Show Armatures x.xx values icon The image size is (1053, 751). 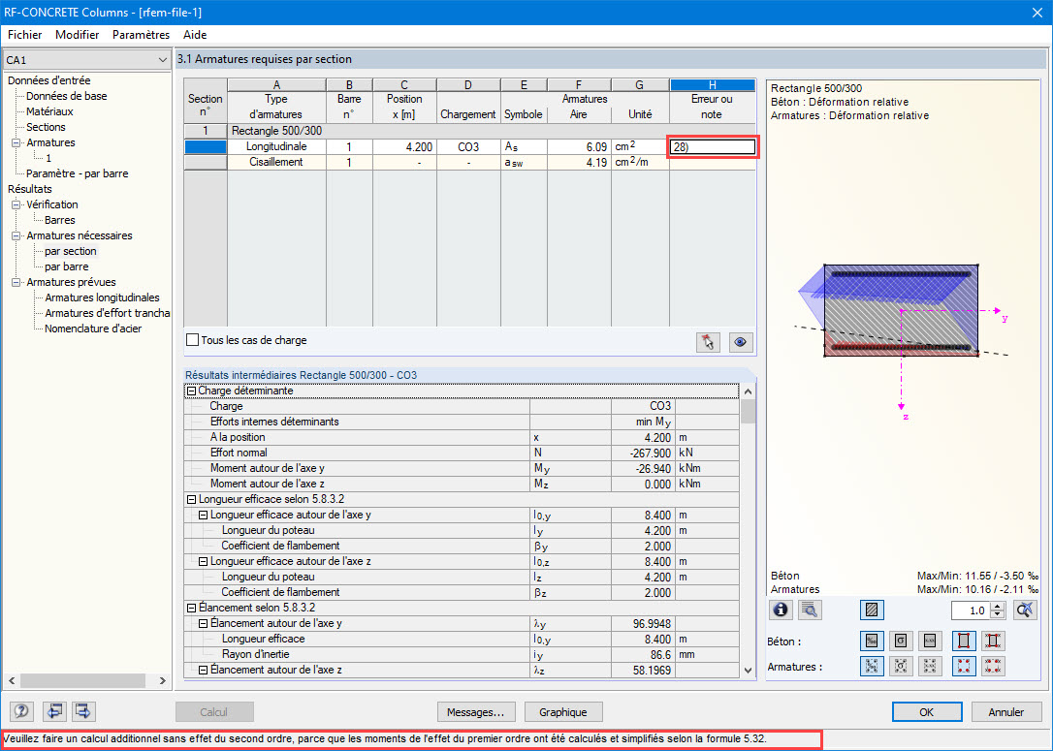(x=930, y=666)
